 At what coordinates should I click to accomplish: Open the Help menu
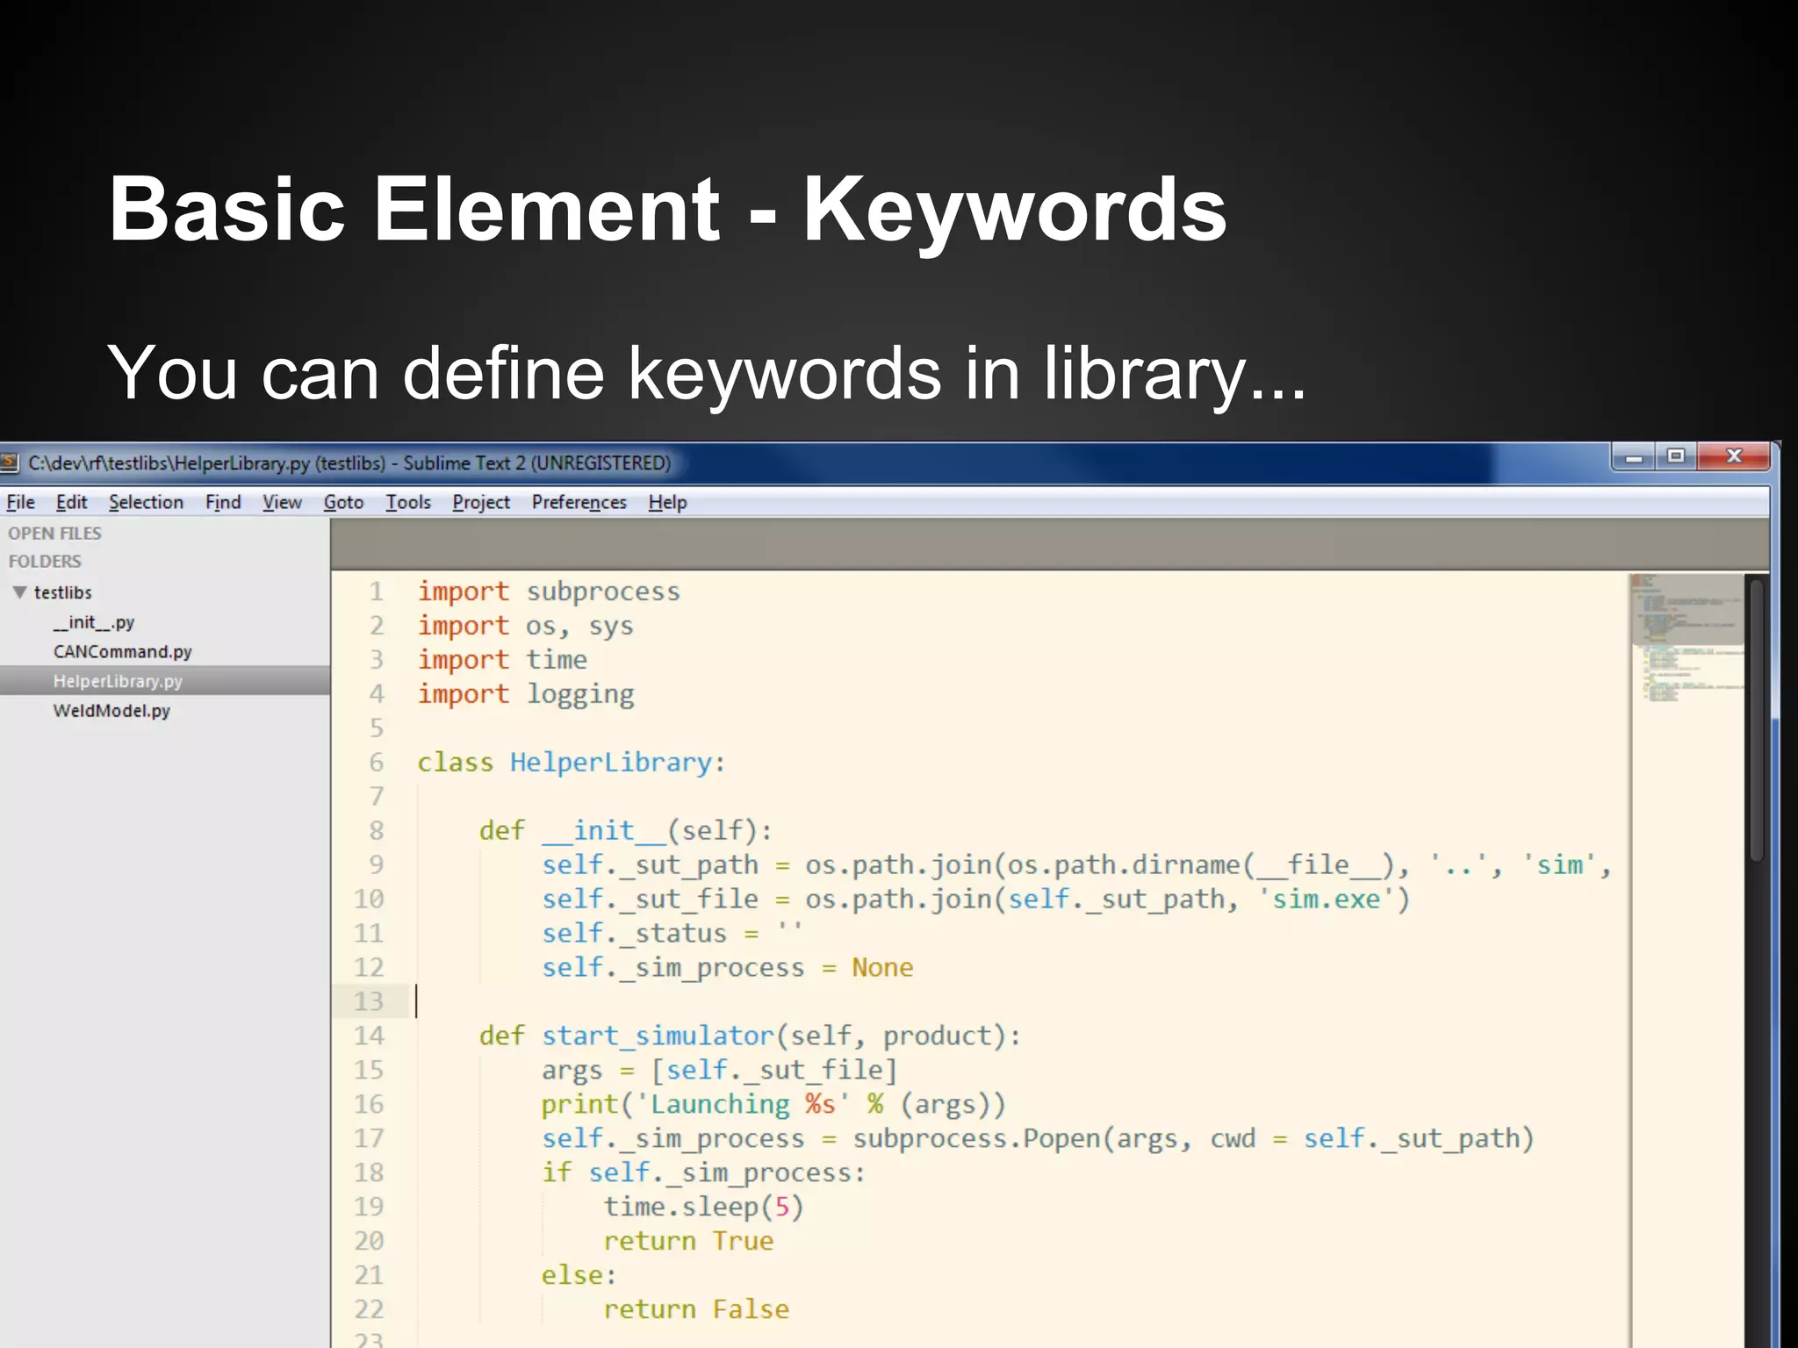(x=667, y=502)
